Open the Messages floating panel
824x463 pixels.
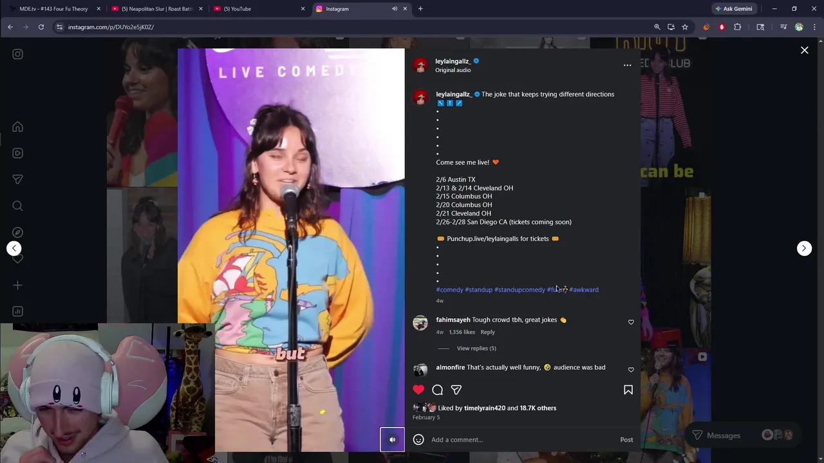(742, 435)
